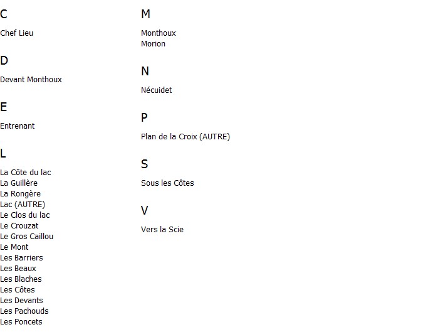Image resolution: width=423 pixels, height=332 pixels.
Task: Open Les Pachouds link
Action: 24,311
